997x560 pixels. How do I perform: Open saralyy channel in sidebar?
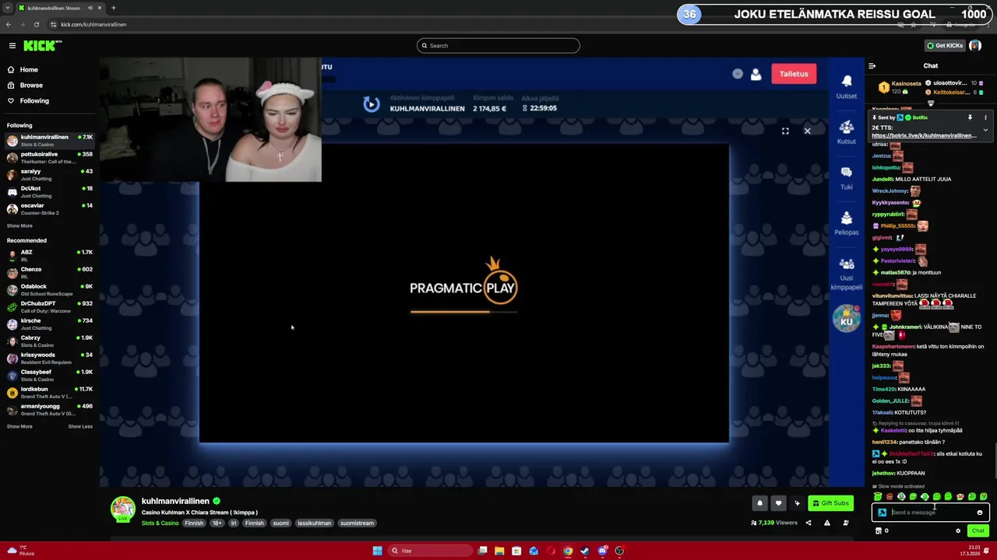coord(50,174)
